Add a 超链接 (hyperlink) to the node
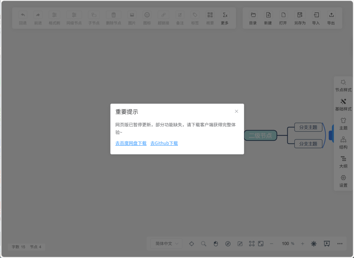This screenshot has height=258, width=354. (x=163, y=18)
